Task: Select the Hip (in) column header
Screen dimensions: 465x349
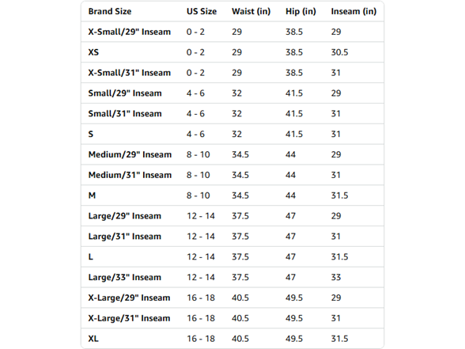Action: pyautogui.click(x=301, y=11)
